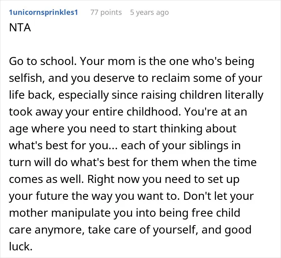Open the 1unicornsprinkles1 user profile
The height and width of the screenshot is (258, 281).
(43, 12)
